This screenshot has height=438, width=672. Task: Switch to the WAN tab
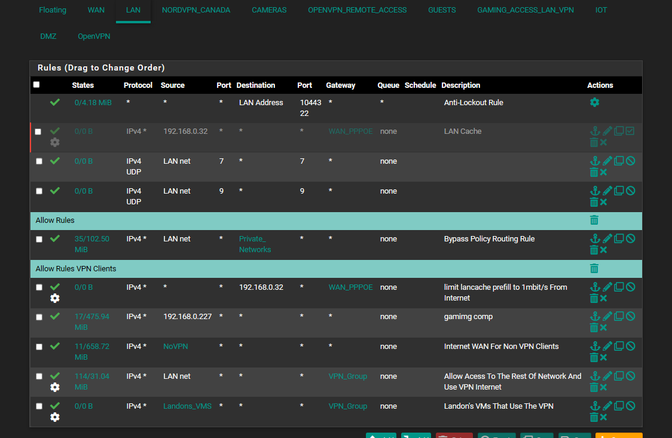(x=96, y=10)
